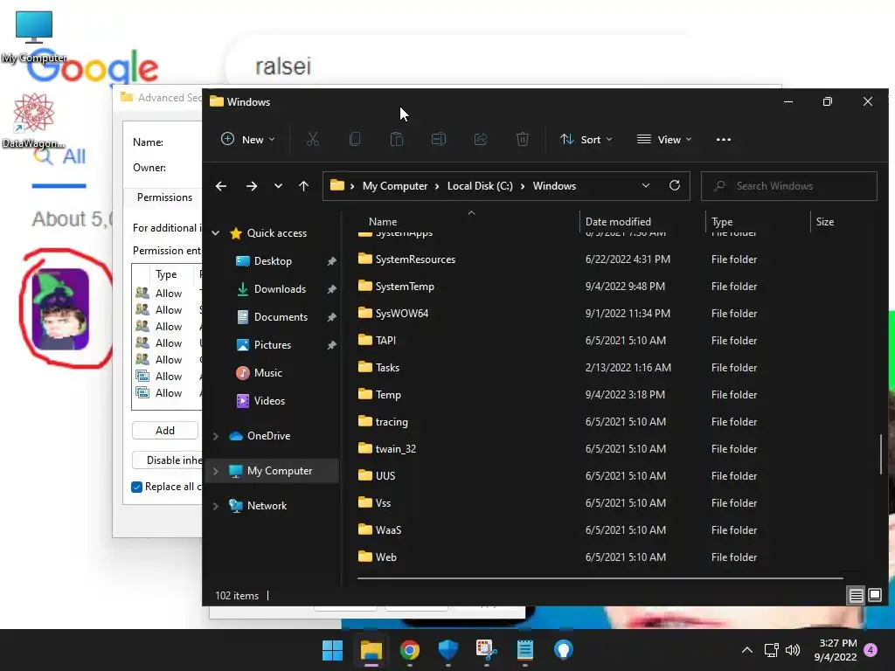Open the DataWagon desktop shortcut

coord(34,120)
